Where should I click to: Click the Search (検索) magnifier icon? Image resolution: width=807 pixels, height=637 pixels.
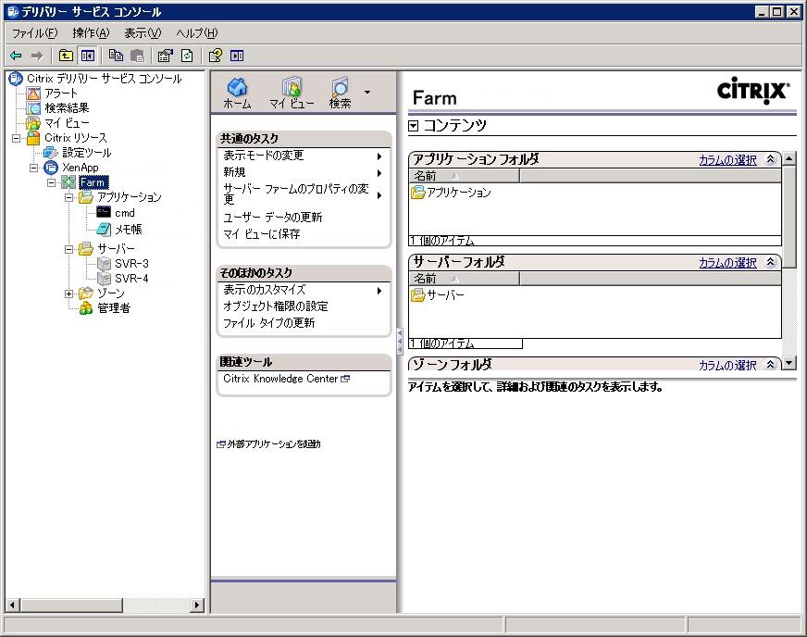pyautogui.click(x=340, y=89)
